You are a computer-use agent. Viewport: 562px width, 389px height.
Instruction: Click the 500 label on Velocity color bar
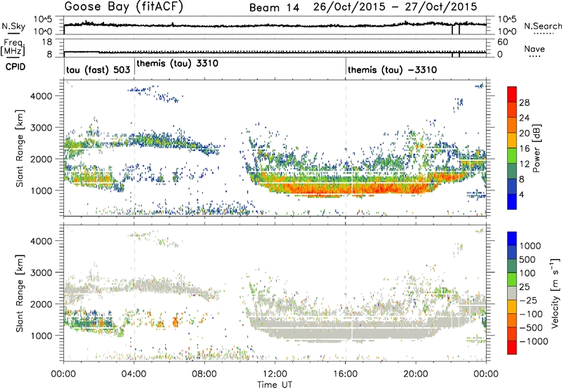click(528, 259)
